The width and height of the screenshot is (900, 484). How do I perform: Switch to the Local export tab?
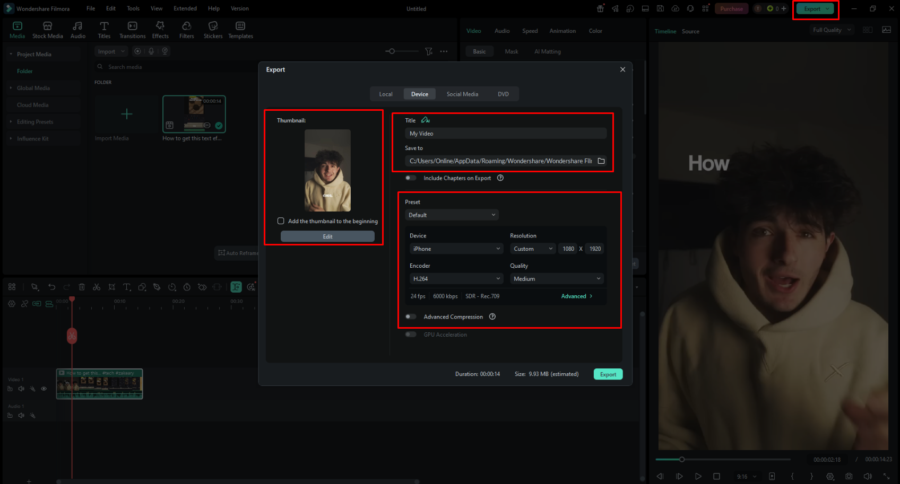click(386, 94)
